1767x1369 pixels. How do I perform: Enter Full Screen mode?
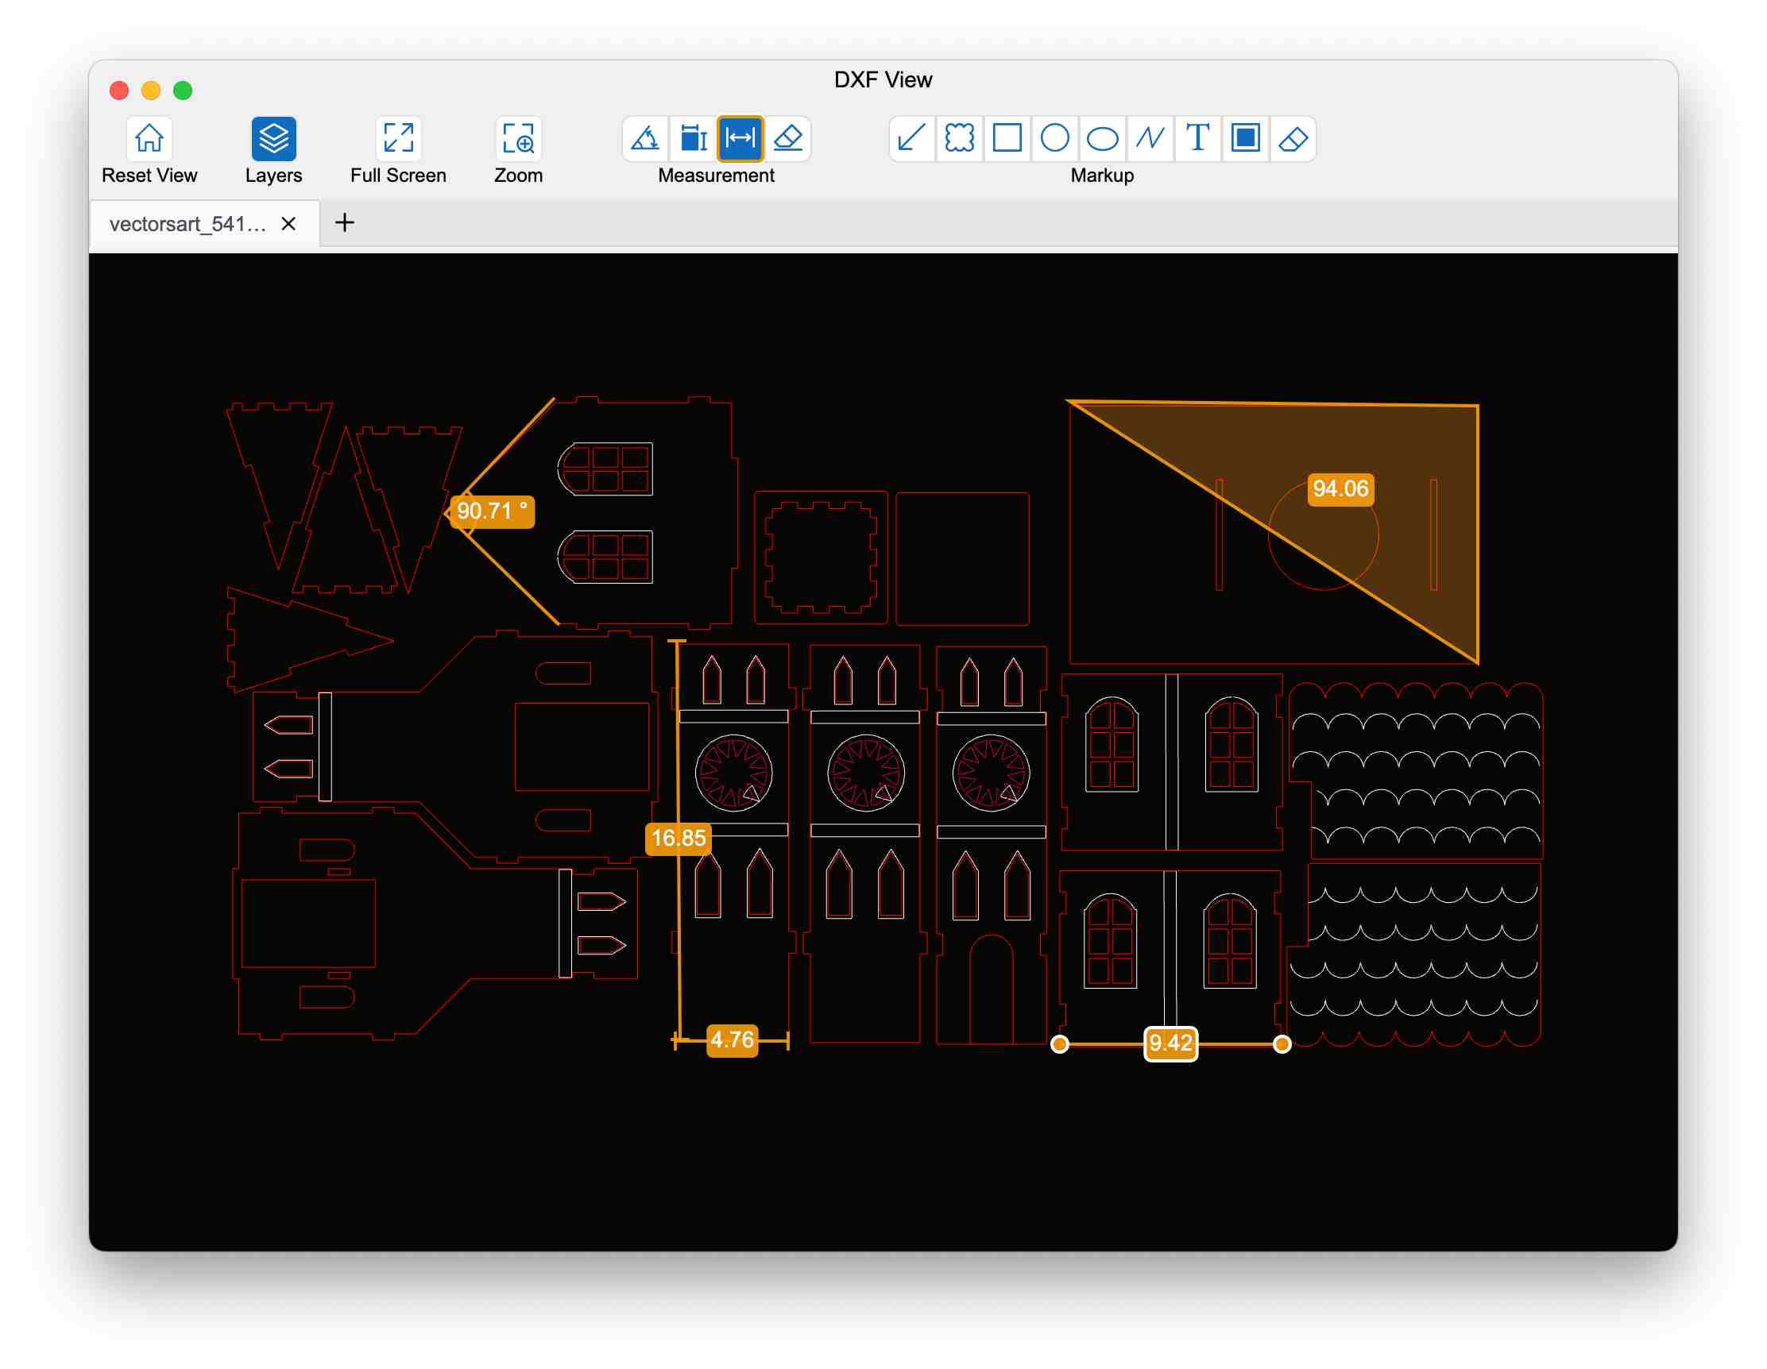pos(398,137)
